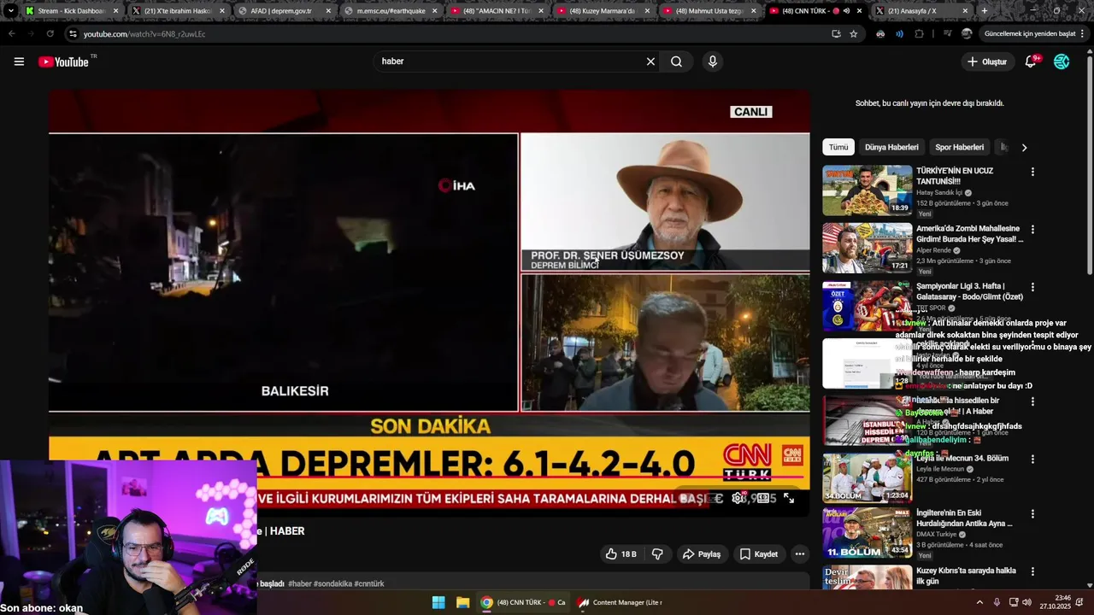Open the Chrome extensions puzzle icon
Viewport: 1094px width, 615px height.
point(919,34)
